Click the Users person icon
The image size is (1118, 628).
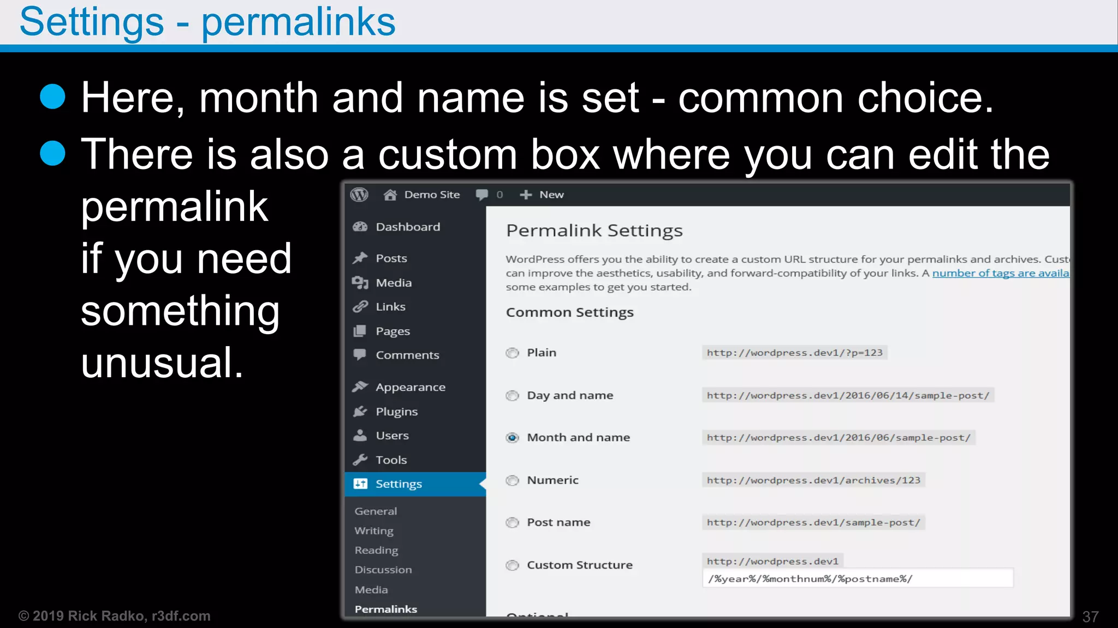360,435
